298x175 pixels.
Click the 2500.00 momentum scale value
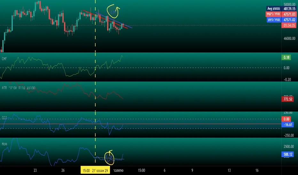[x=289, y=146]
